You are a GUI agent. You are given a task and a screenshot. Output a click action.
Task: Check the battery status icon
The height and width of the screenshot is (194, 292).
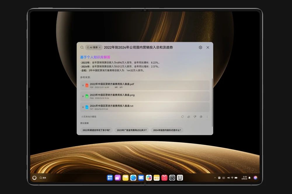point(236,178)
